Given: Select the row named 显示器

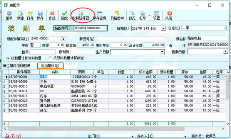Looking at the screenshot, I should click(114, 101).
